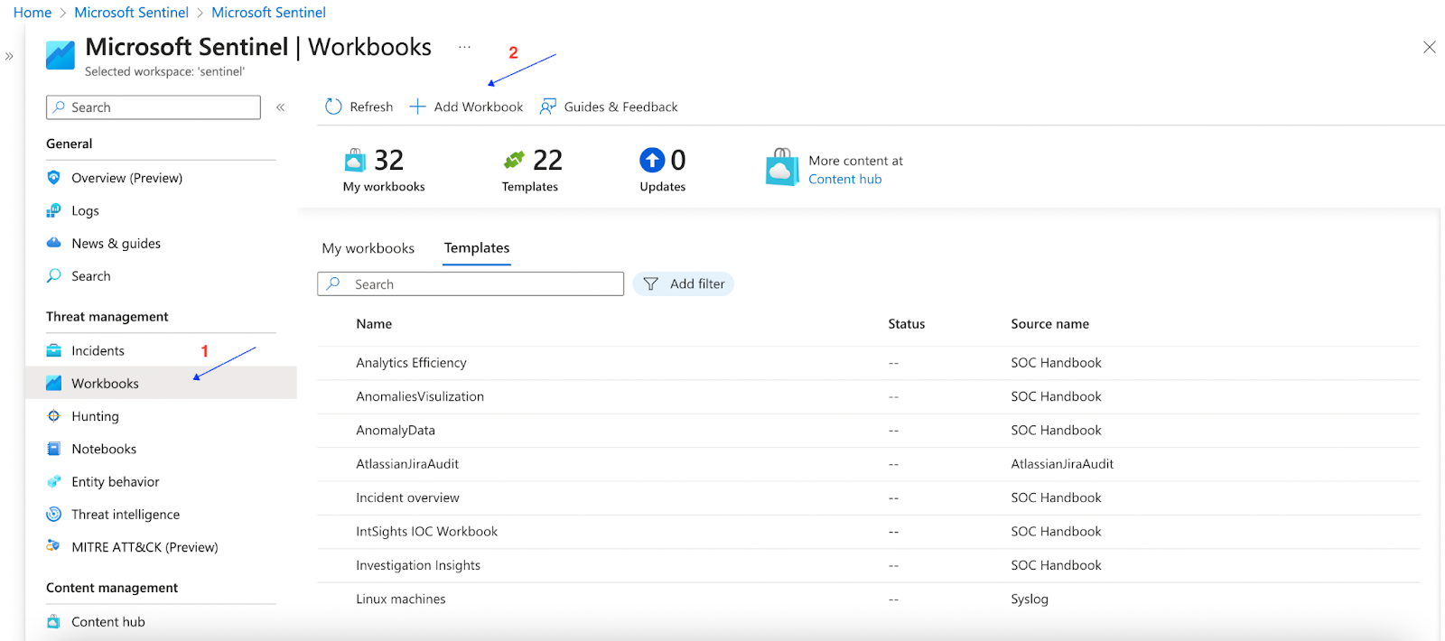
Task: Click the Content hub shopping bag icon
Action: (x=782, y=167)
